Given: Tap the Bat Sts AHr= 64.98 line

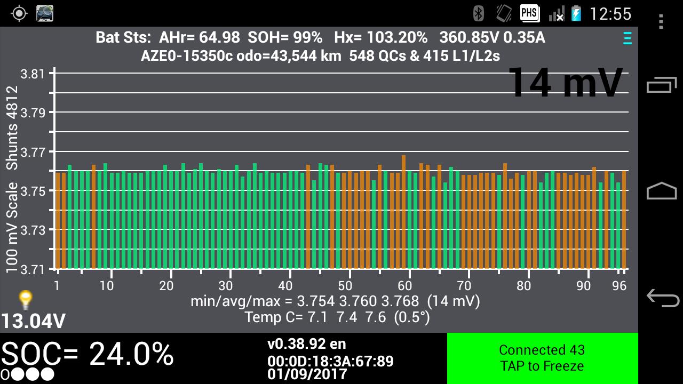Looking at the screenshot, I should (x=320, y=38).
